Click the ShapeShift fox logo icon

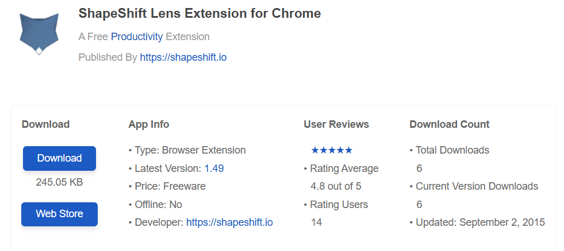39,34
